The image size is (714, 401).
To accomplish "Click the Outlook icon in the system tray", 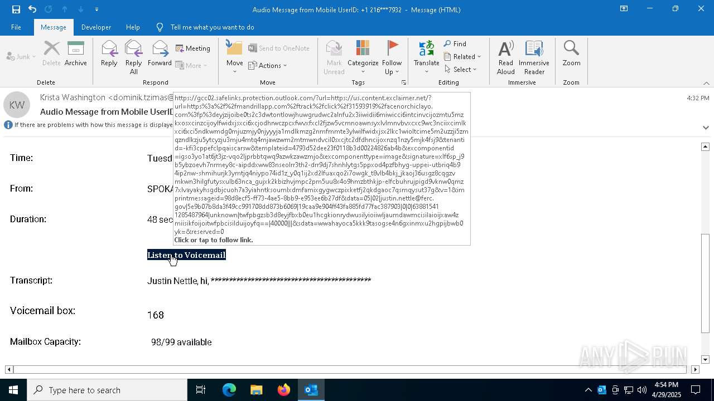I will coord(602,390).
